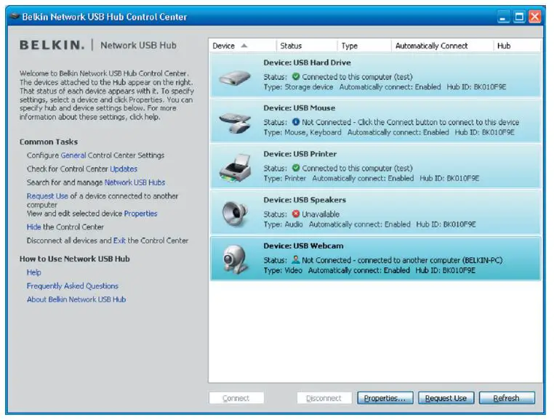The image size is (554, 420).
Task: Open the Help link
Action: pyautogui.click(x=34, y=272)
